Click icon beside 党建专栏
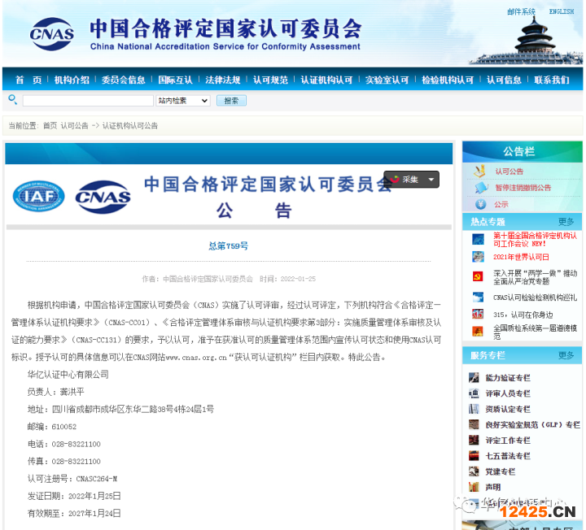 click(x=474, y=471)
